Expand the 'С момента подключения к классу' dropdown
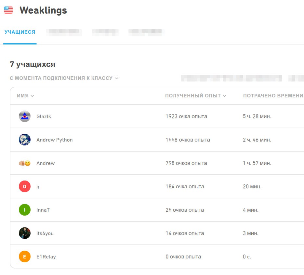This screenshot has width=304, height=275. [64, 78]
